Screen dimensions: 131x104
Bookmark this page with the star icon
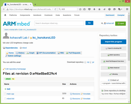coord(80,9)
